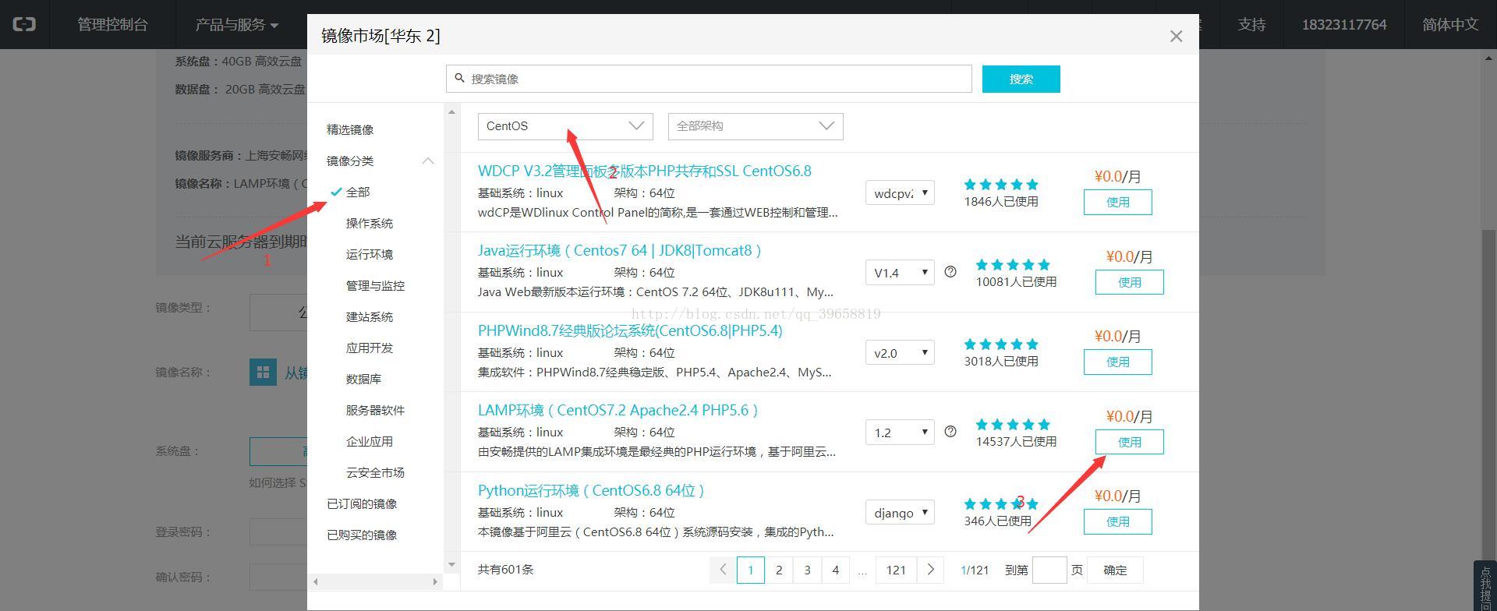Image resolution: width=1497 pixels, height=611 pixels.
Task: Go to page 3 of results
Action: pyautogui.click(x=807, y=570)
